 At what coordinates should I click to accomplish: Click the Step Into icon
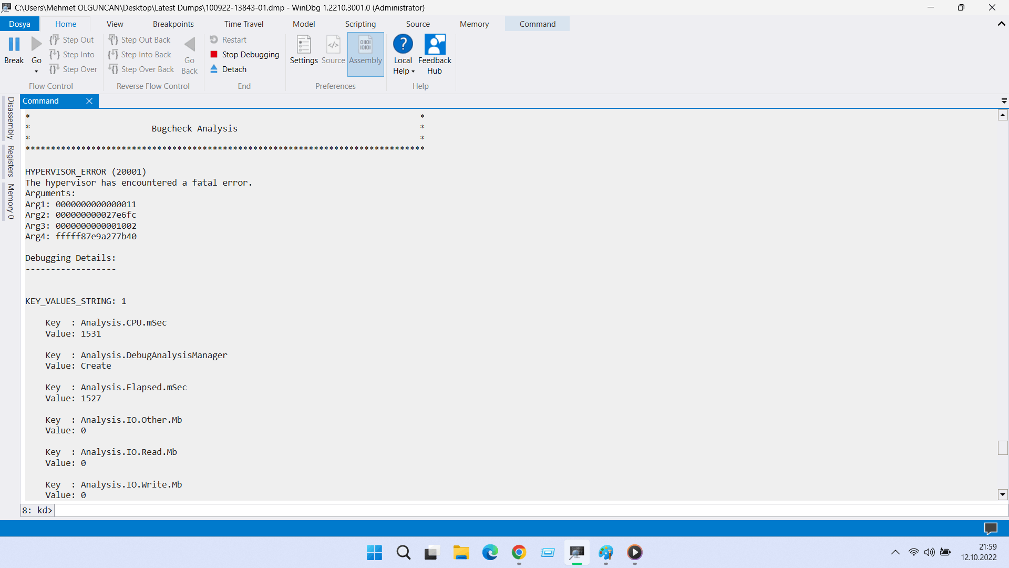[55, 55]
